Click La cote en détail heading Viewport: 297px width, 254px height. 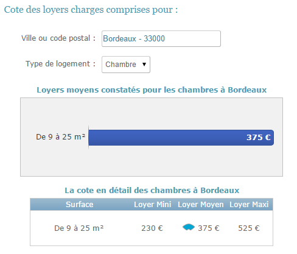coord(152,191)
